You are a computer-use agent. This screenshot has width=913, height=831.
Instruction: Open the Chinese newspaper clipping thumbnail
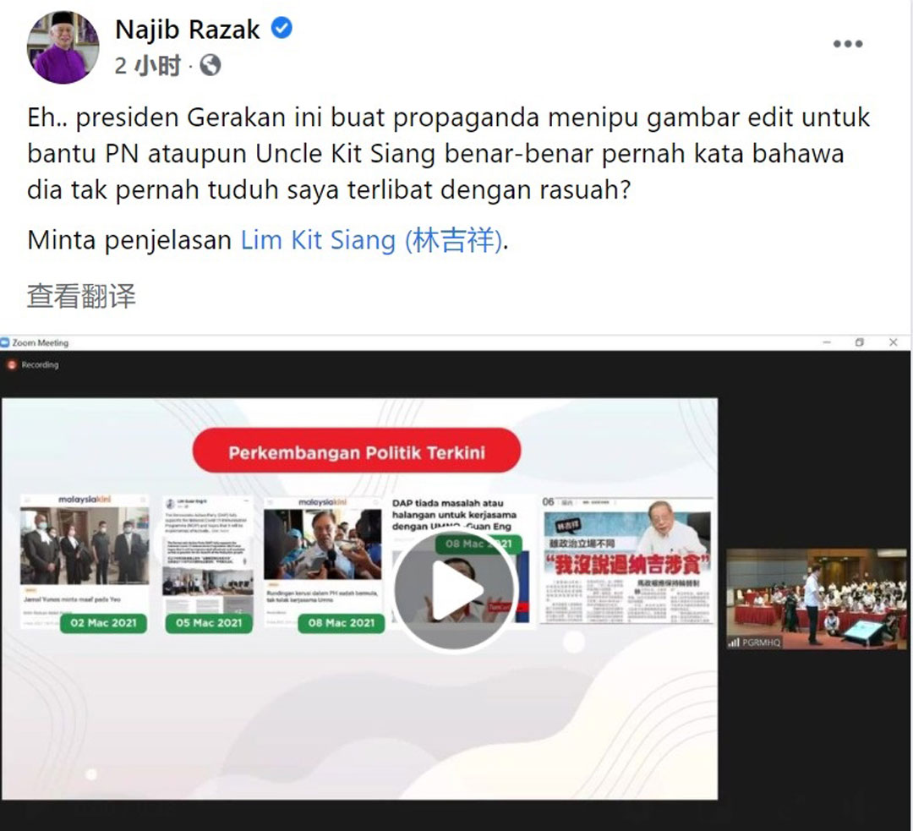pyautogui.click(x=627, y=560)
